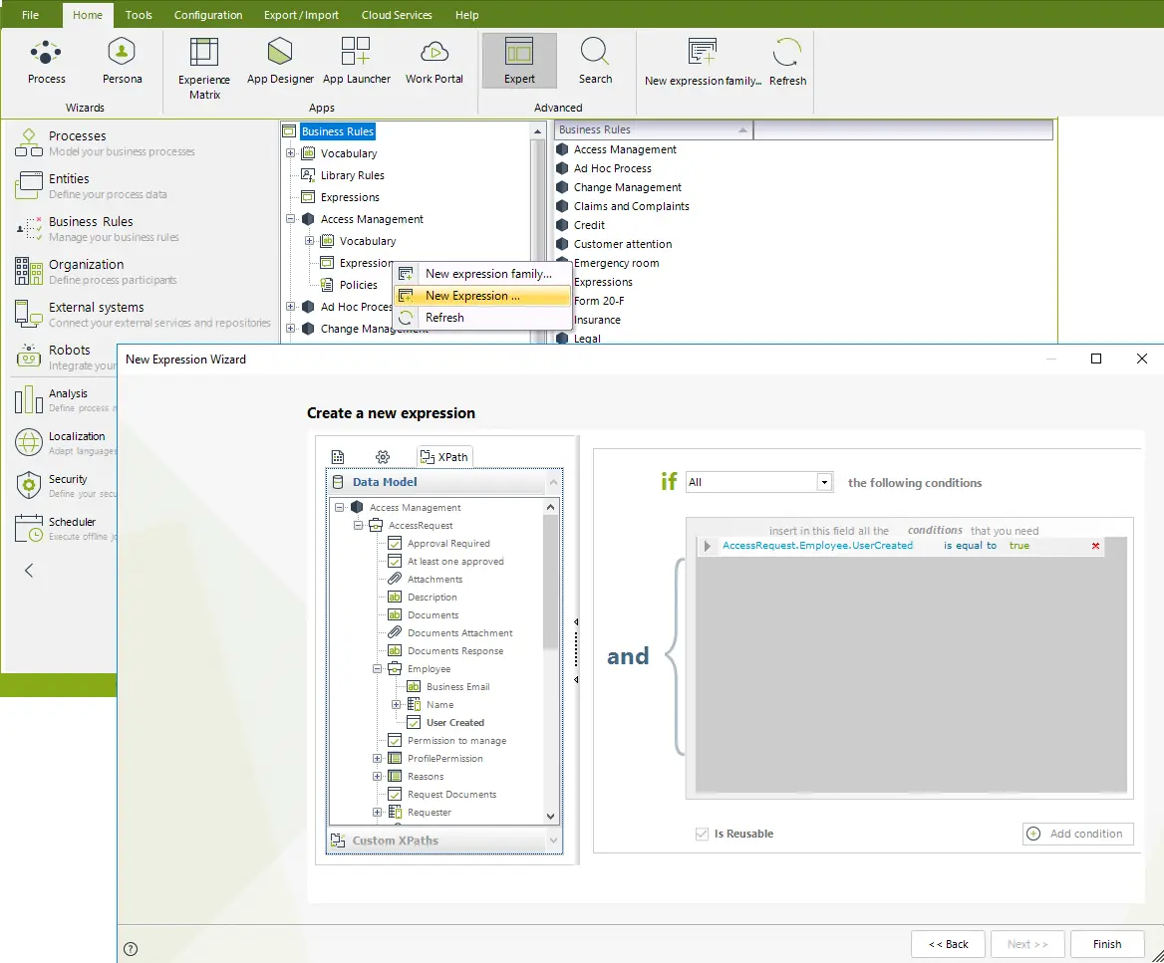Viewport: 1164px width, 963px height.
Task: Expand the Name node under Employee
Action: (396, 705)
